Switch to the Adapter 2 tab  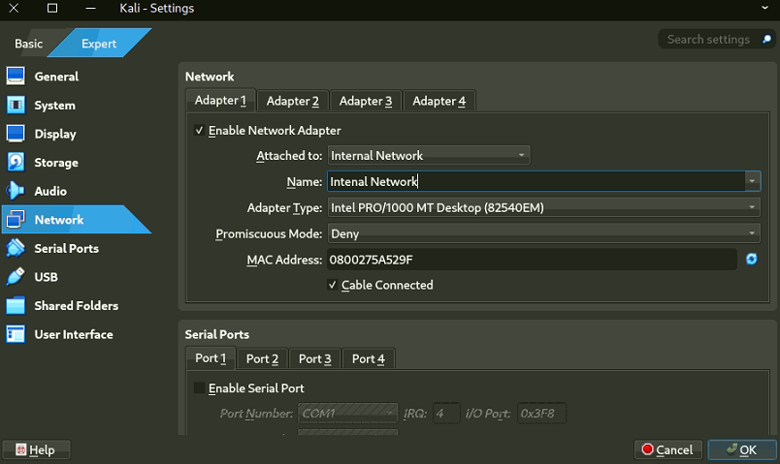(292, 101)
